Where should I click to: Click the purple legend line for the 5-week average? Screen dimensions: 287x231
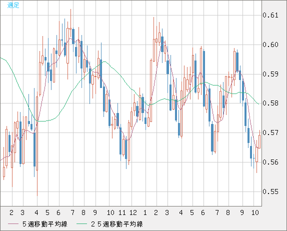pyautogui.click(x=13, y=224)
